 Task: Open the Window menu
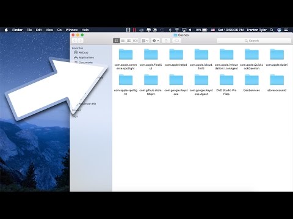(71, 30)
